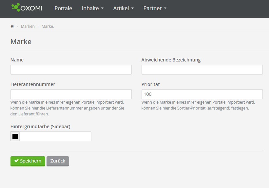Click the 'Hintergrundfarbe (Sidebar)' label
The height and width of the screenshot is (188, 269).
click(40, 127)
